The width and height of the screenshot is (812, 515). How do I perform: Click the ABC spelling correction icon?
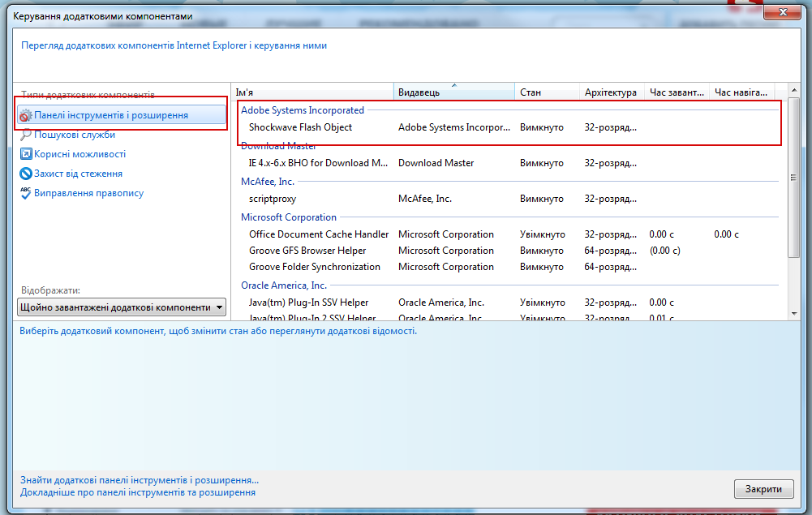pos(25,193)
